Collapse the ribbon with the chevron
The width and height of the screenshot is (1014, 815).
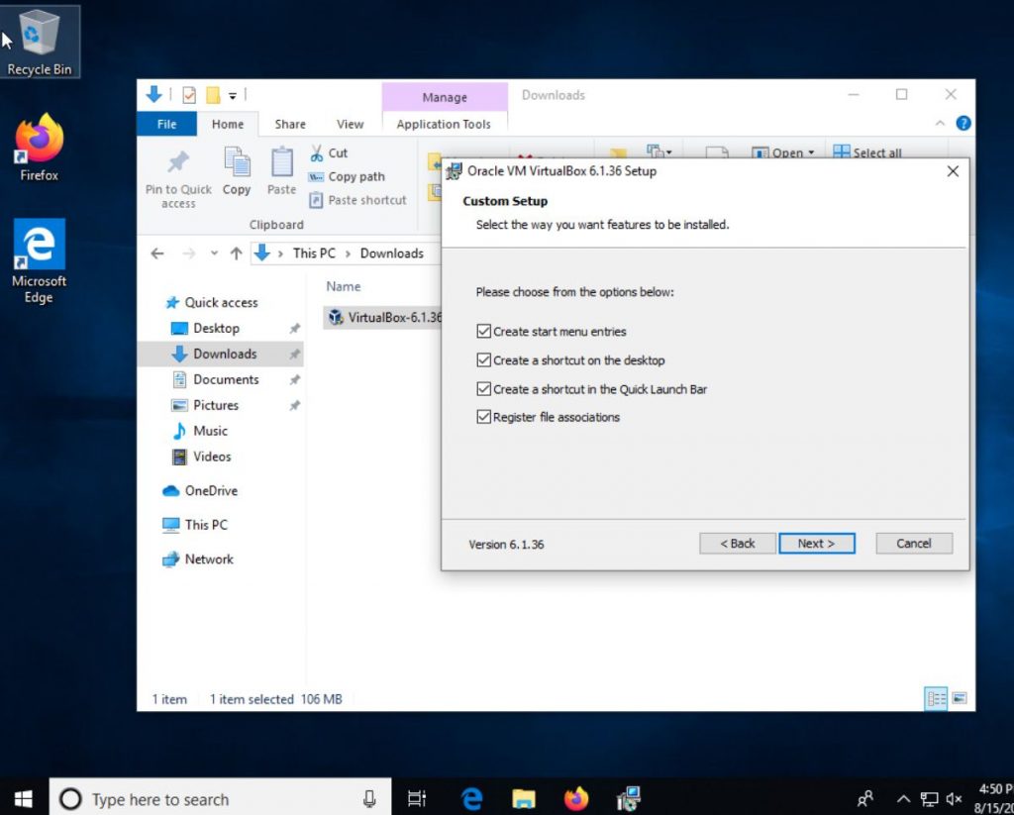[x=939, y=124]
